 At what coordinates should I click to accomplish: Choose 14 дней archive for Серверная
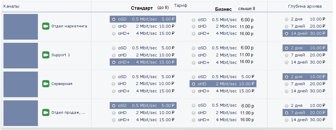287,91
